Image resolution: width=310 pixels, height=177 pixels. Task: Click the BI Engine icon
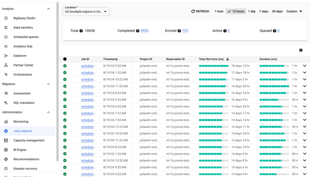(x=6, y=150)
